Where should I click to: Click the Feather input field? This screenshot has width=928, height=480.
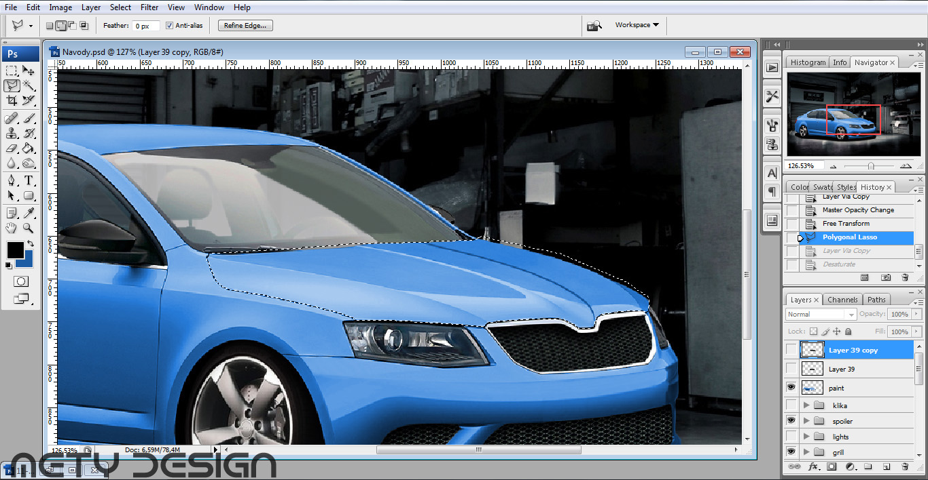[146, 26]
